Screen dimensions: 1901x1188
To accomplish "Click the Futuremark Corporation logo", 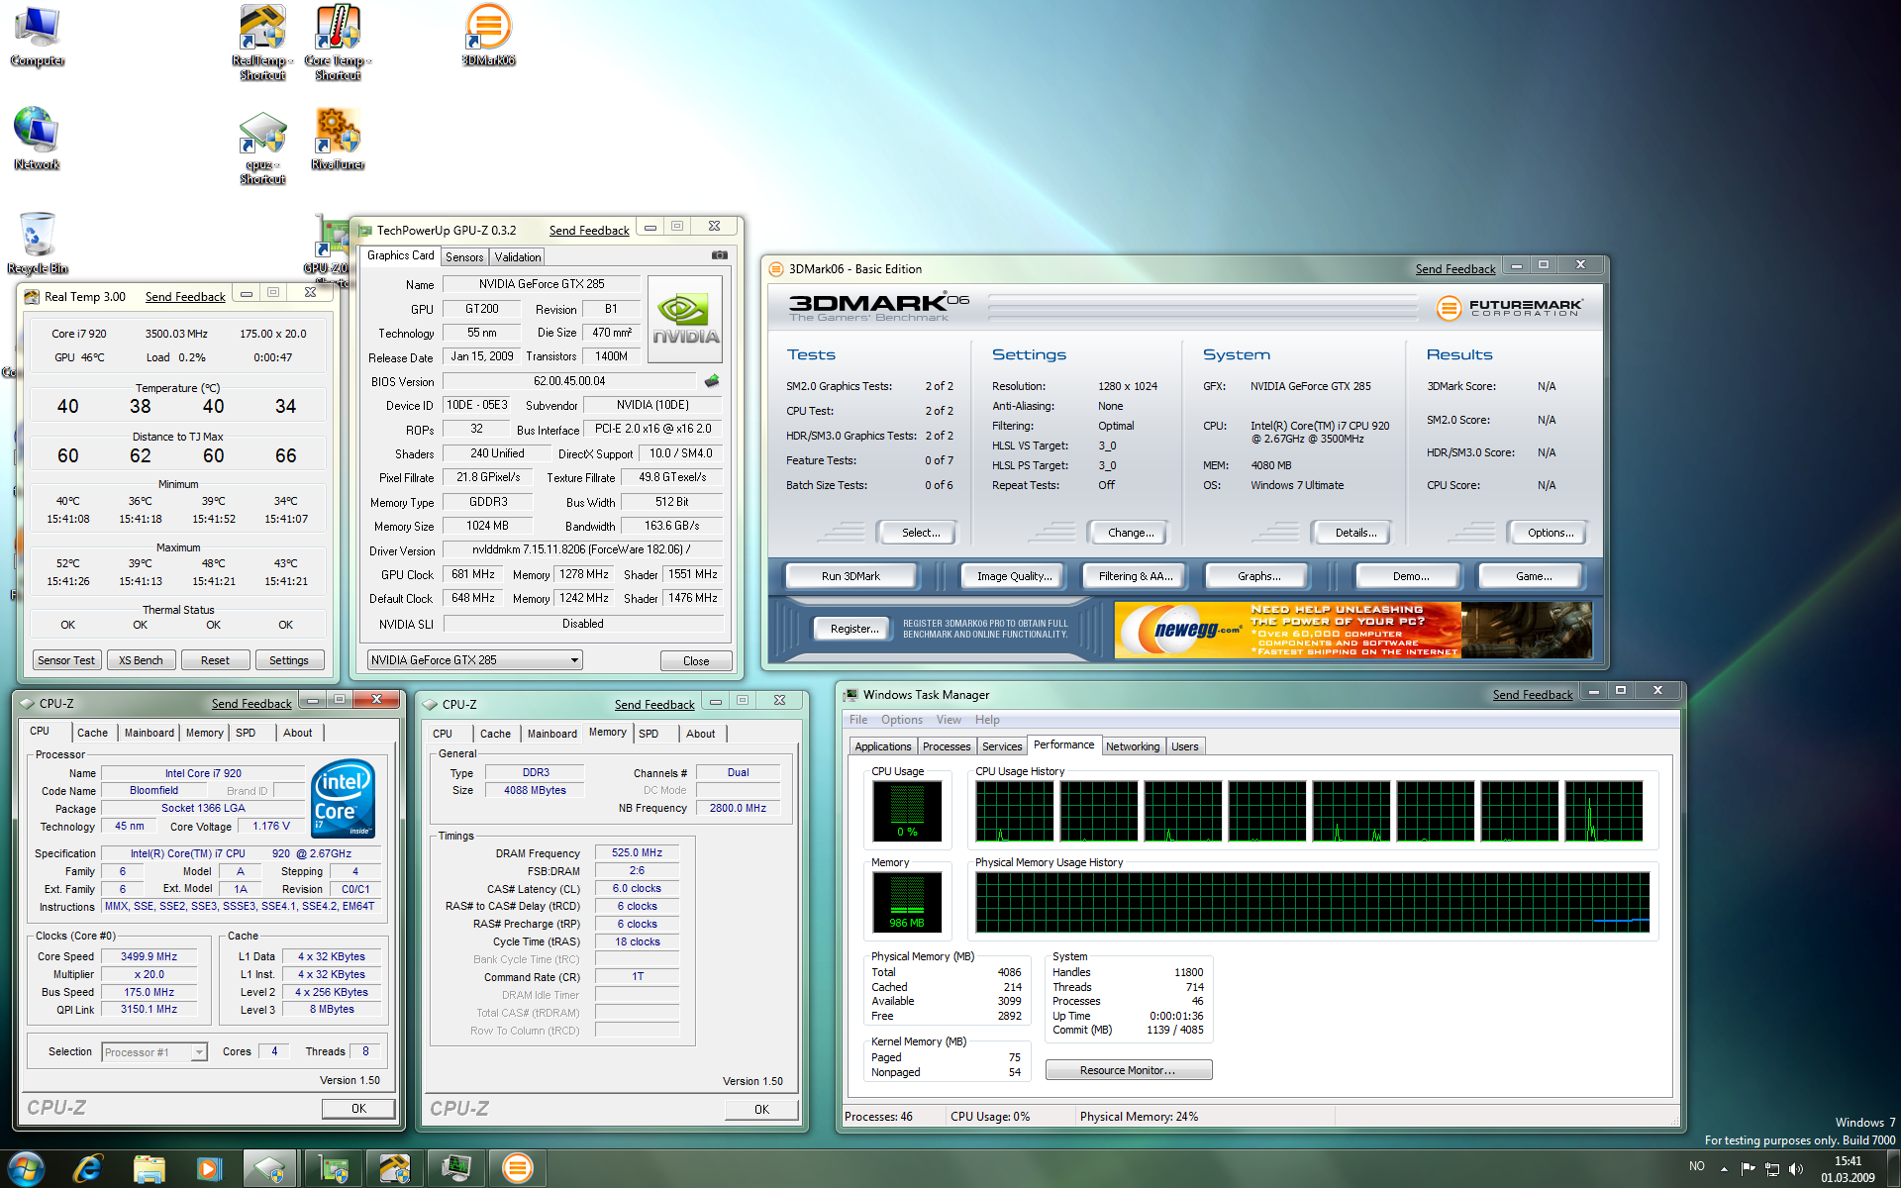I will 1510,308.
